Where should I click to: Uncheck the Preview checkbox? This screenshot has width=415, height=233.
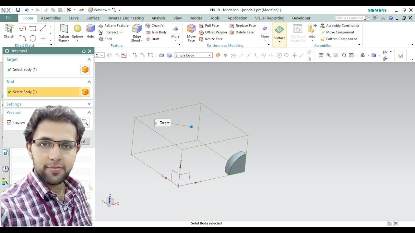[9, 123]
